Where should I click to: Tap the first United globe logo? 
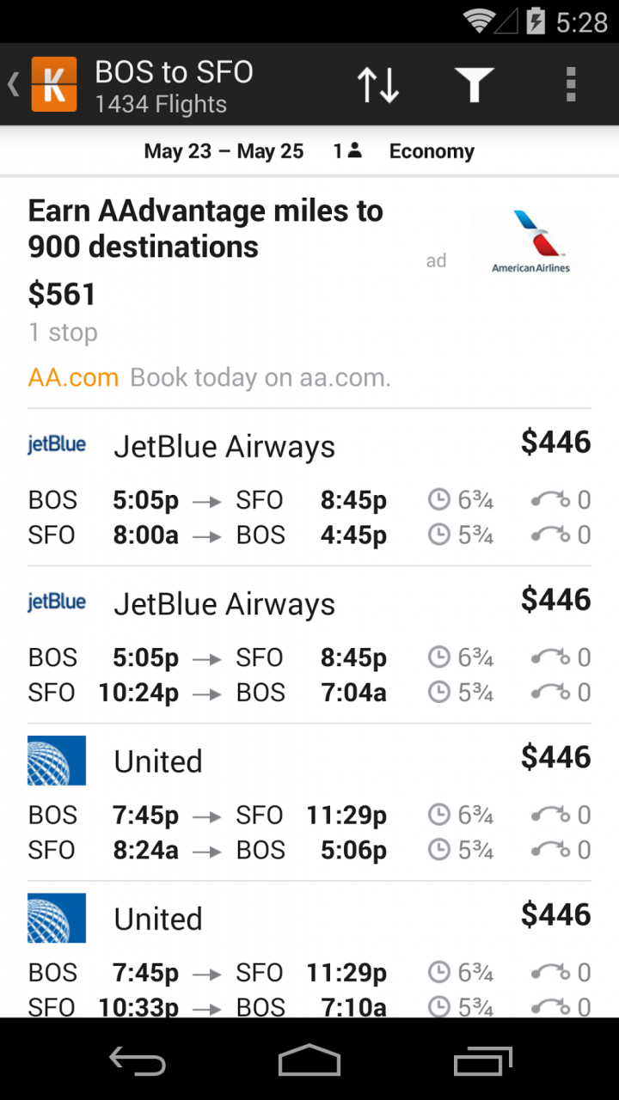click(x=57, y=761)
